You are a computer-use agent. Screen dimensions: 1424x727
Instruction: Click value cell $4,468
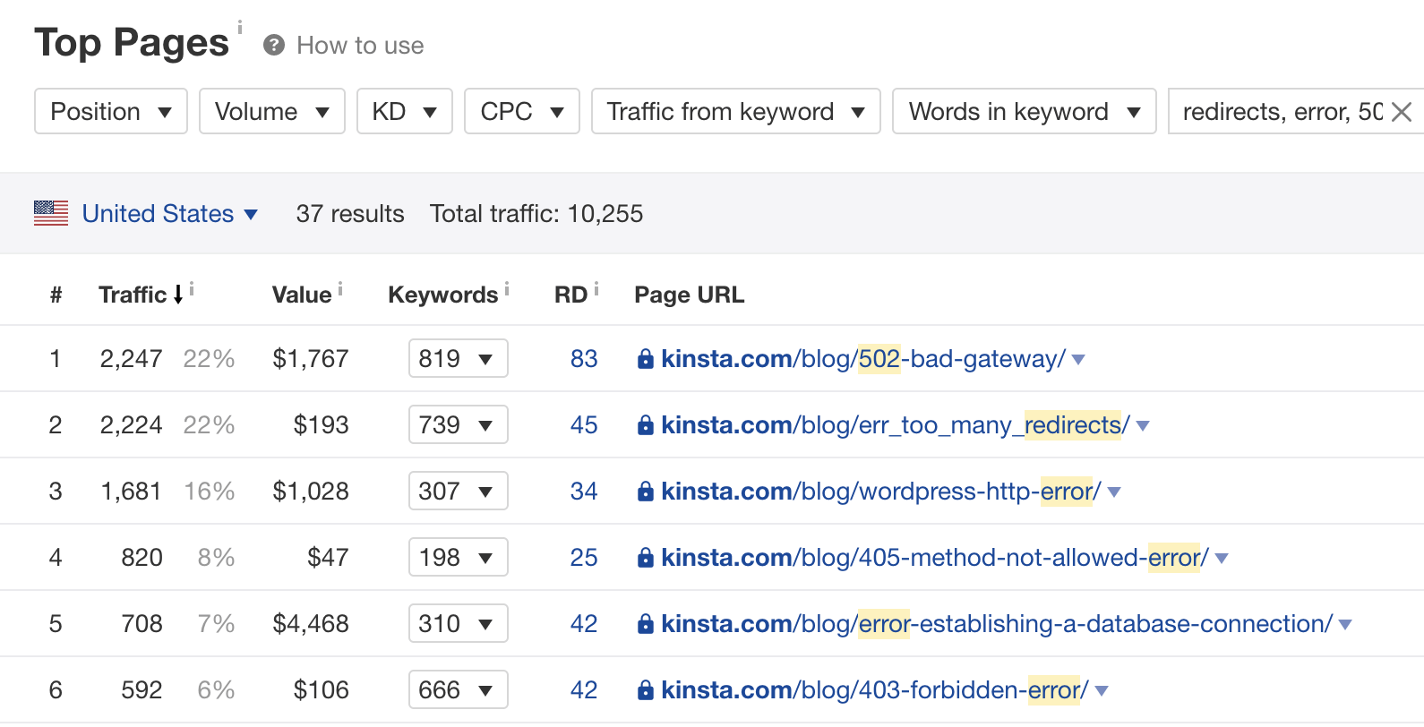[x=311, y=624]
